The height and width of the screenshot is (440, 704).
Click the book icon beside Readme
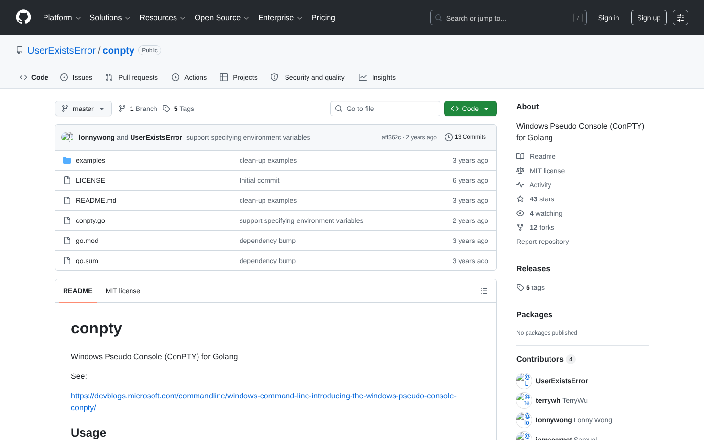[x=520, y=156]
